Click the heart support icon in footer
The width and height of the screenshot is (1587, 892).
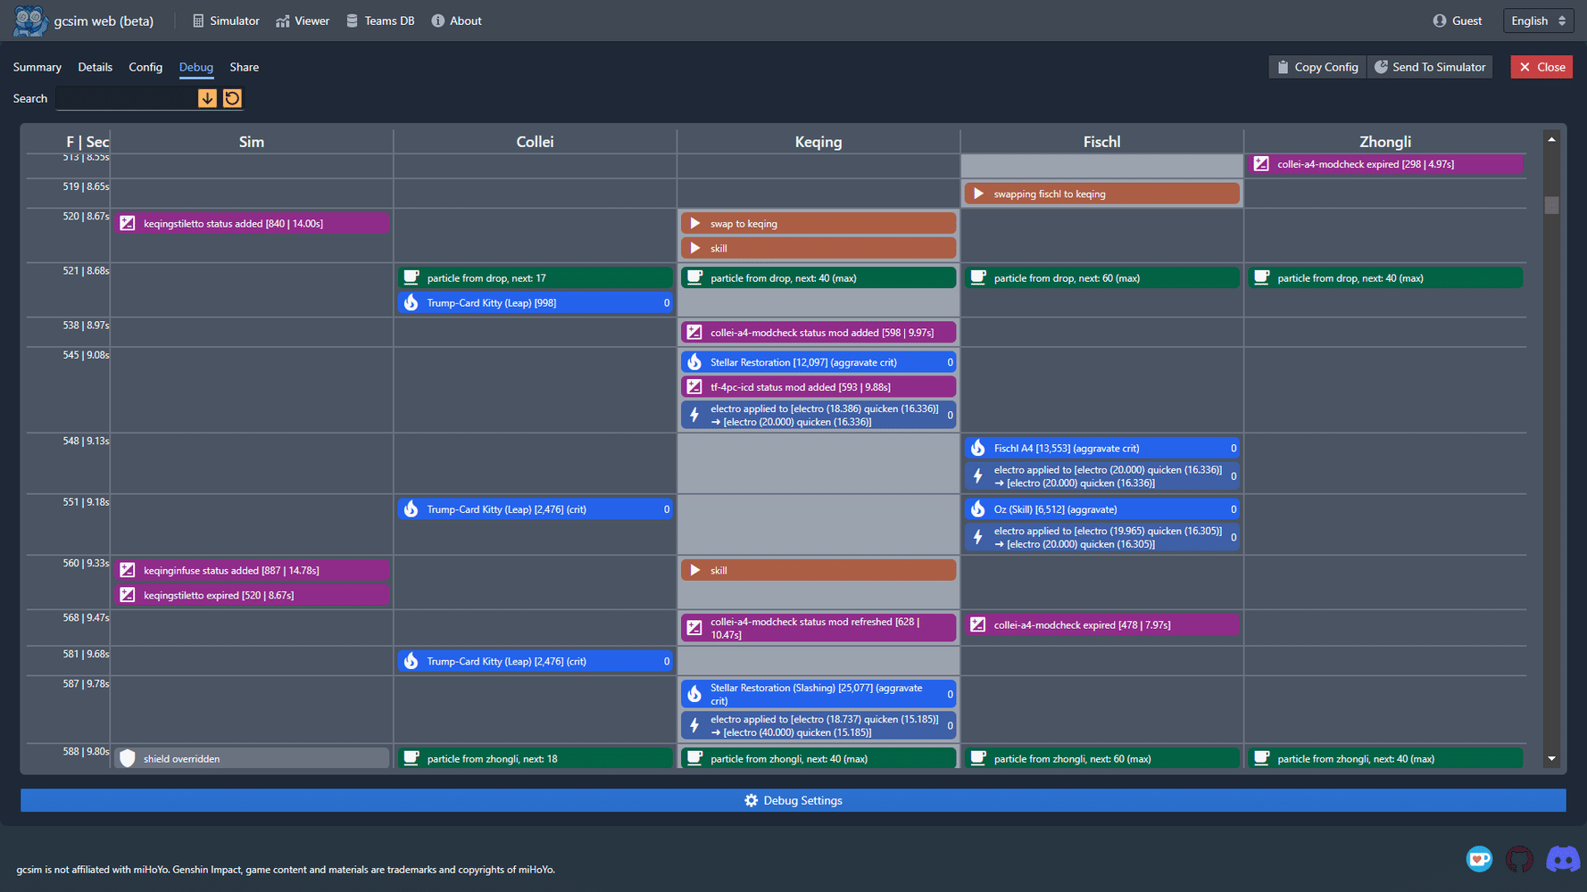pos(1479,859)
